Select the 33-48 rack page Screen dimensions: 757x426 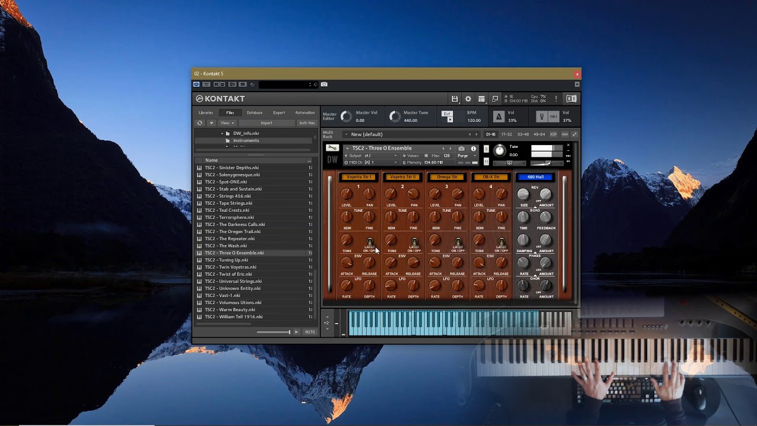point(523,134)
